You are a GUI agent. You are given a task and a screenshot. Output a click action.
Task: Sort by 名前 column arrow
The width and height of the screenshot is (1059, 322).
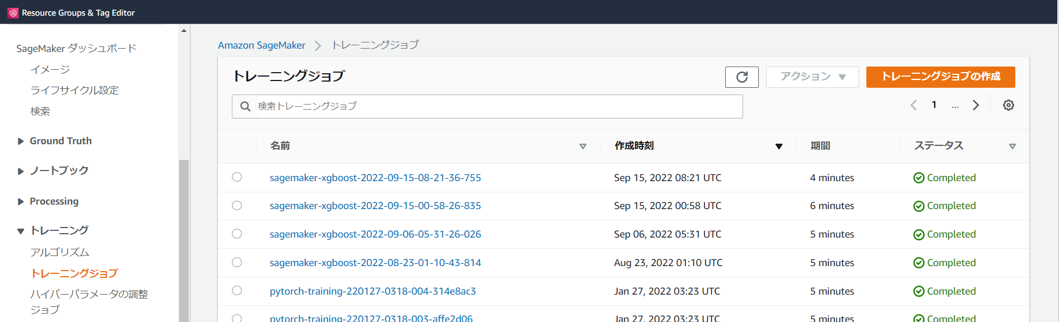(583, 146)
